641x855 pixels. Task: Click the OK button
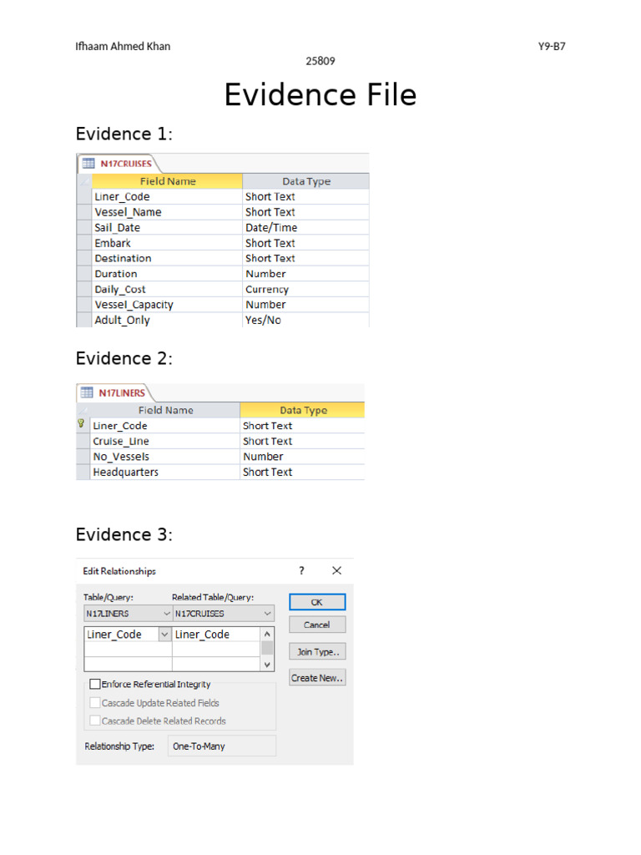coord(317,602)
